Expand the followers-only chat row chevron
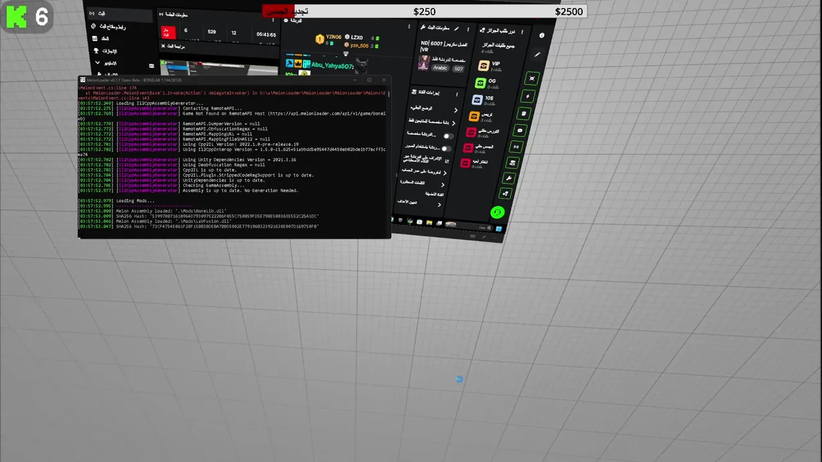 453,123
